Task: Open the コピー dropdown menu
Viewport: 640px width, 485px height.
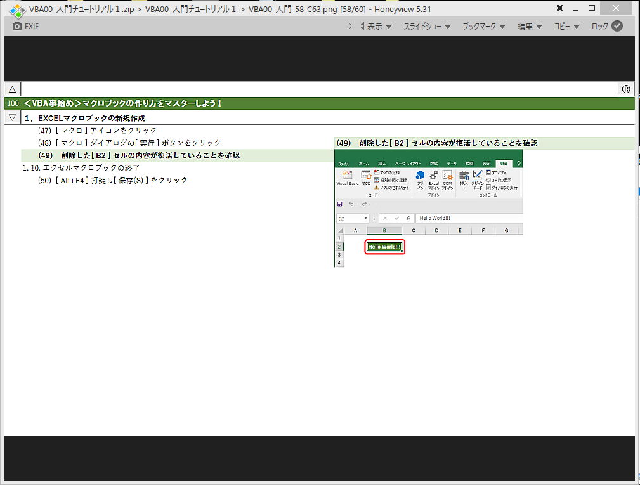Action: 567,26
